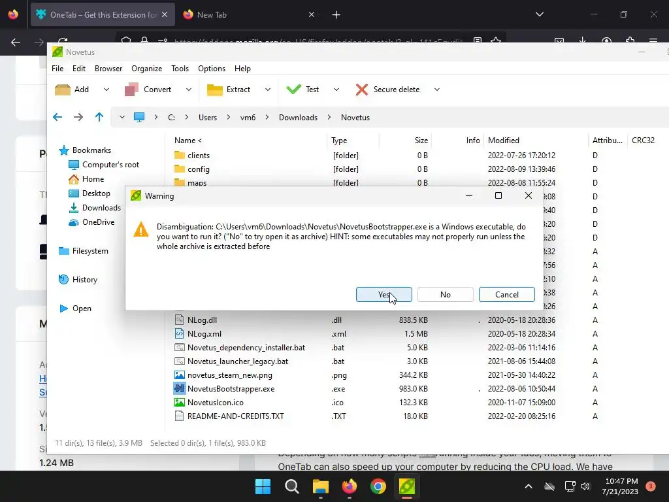Open taskbar Search

(292, 486)
